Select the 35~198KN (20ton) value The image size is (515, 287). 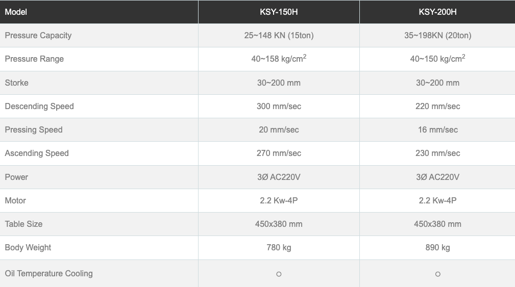437,35
